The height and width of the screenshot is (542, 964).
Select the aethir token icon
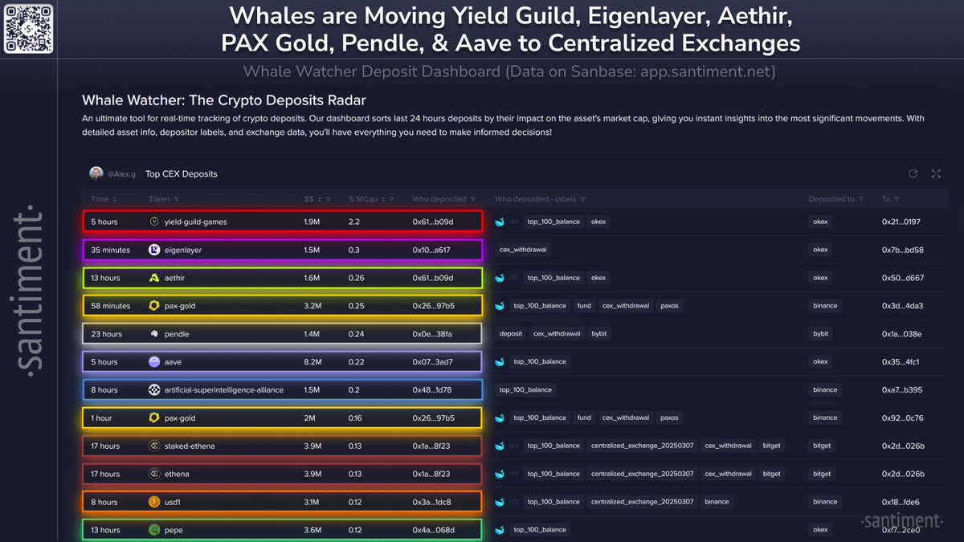pyautogui.click(x=154, y=278)
